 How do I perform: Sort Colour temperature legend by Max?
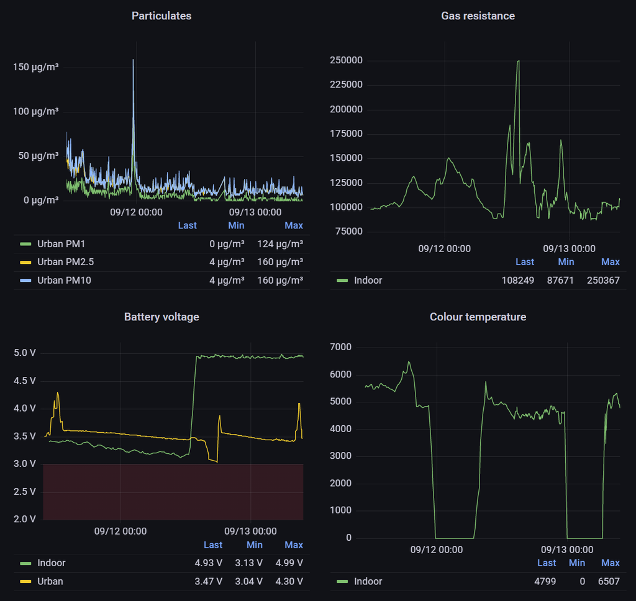point(611,563)
